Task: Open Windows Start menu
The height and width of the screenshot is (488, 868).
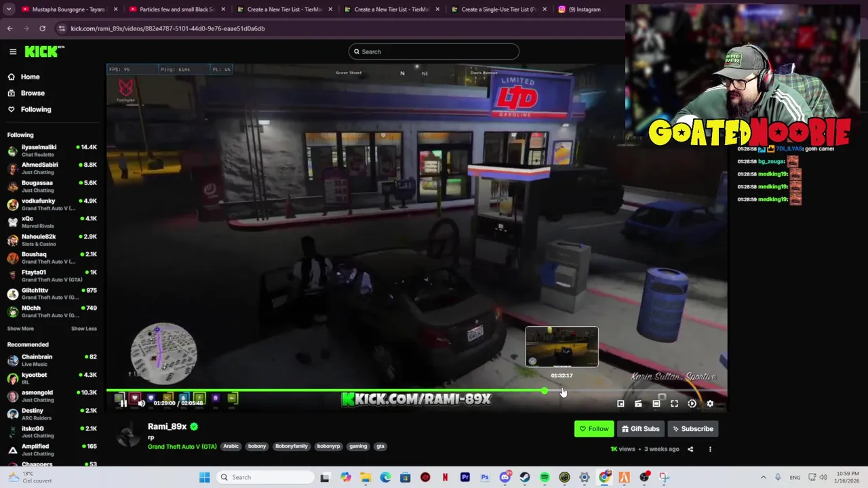Action: (204, 477)
